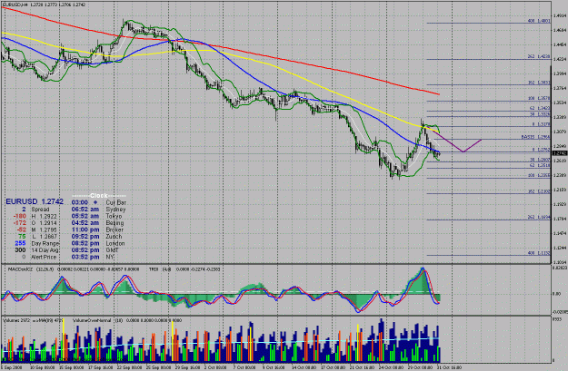Click the 7 Oct date axis label

click(x=244, y=367)
